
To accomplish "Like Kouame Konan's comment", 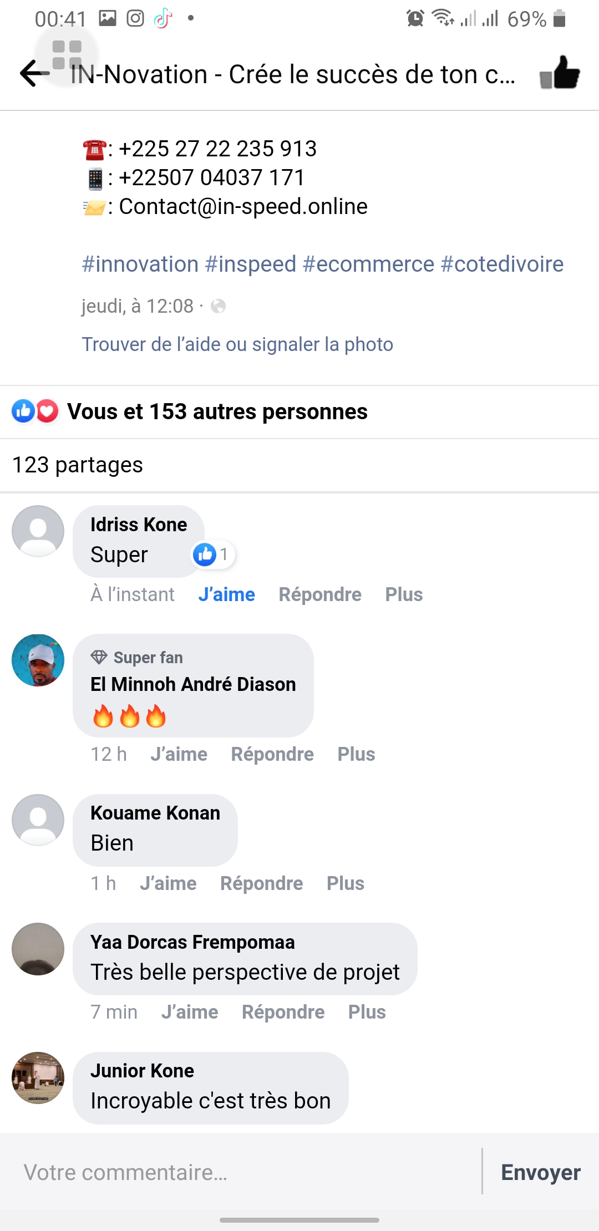I will pyautogui.click(x=168, y=883).
